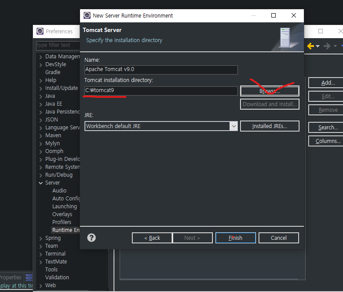343x292 pixels.
Task: Expand the Terminal tree node
Action: [x=41, y=254]
